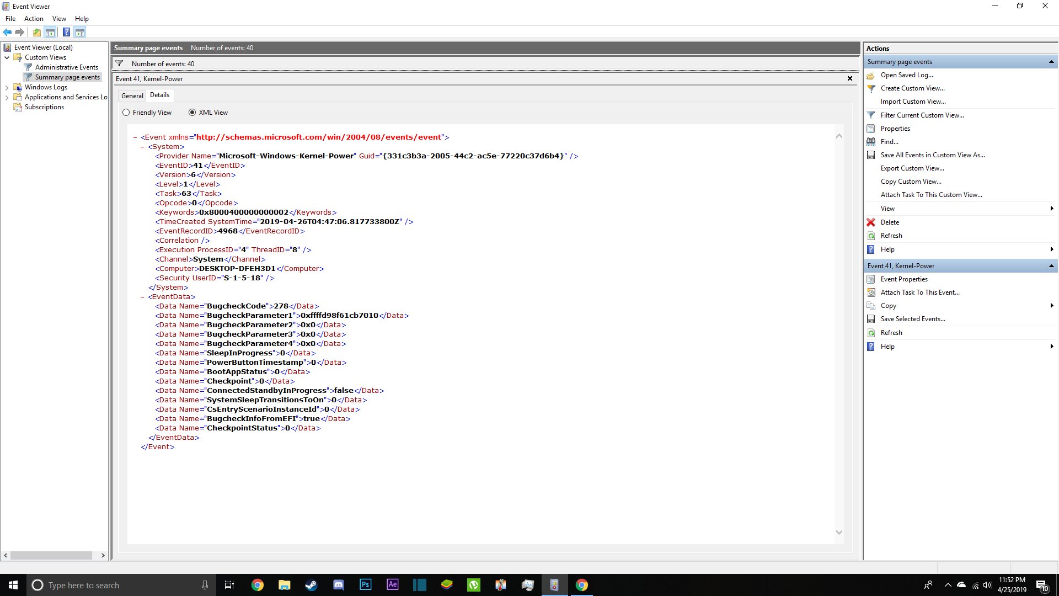The image size is (1059, 596).
Task: Select Subscriptions in the tree
Action: (44, 107)
